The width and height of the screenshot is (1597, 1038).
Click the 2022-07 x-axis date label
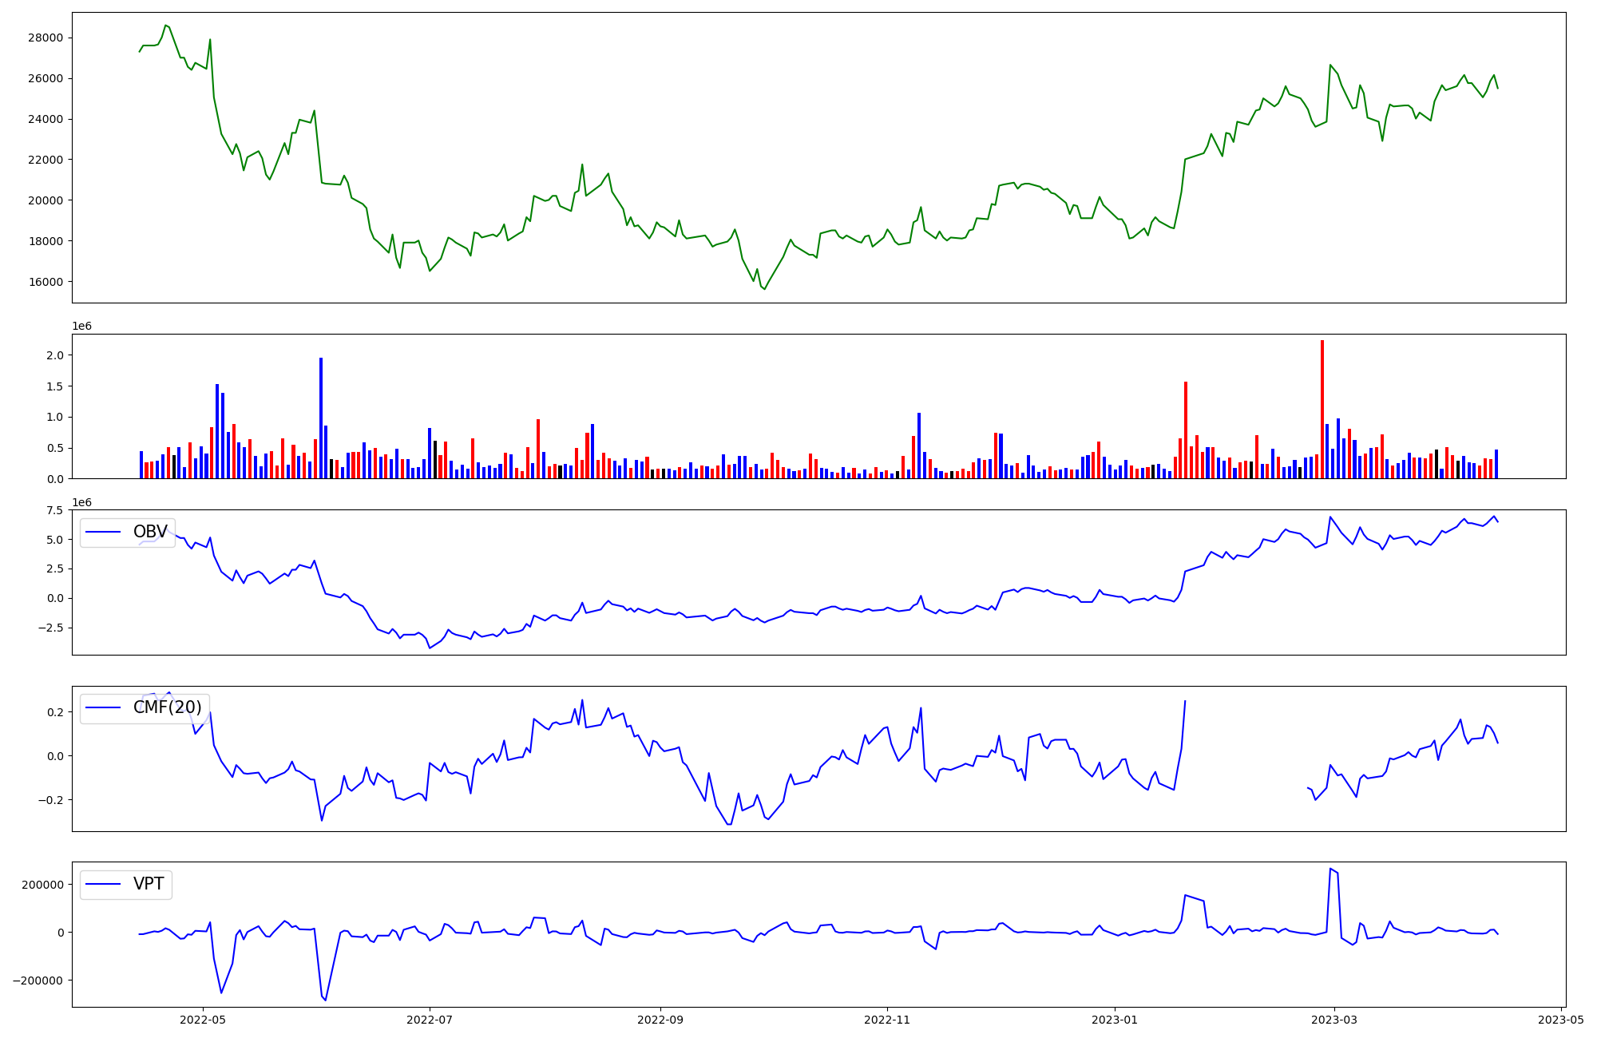click(430, 1020)
